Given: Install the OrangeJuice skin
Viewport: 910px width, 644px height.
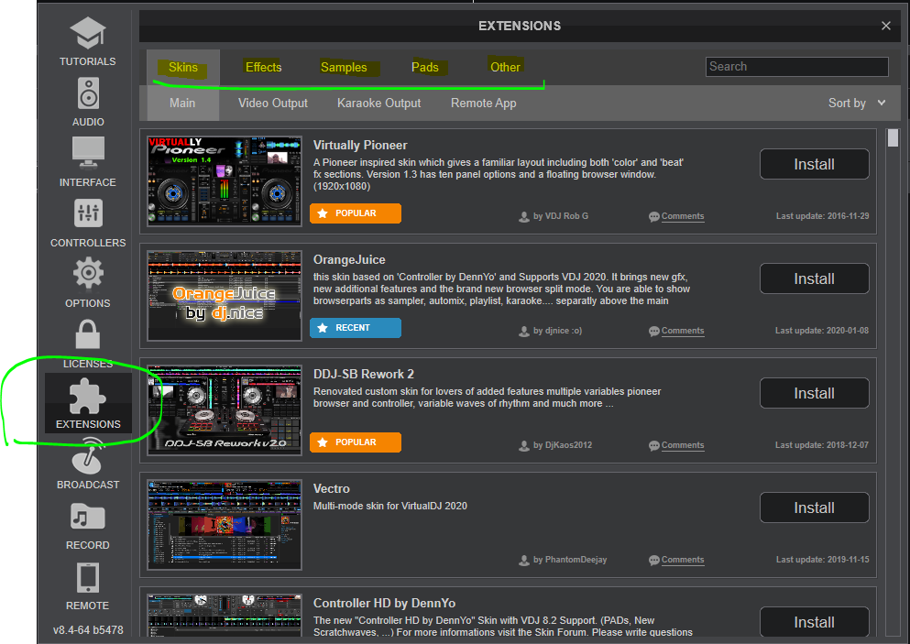Looking at the screenshot, I should coord(815,278).
